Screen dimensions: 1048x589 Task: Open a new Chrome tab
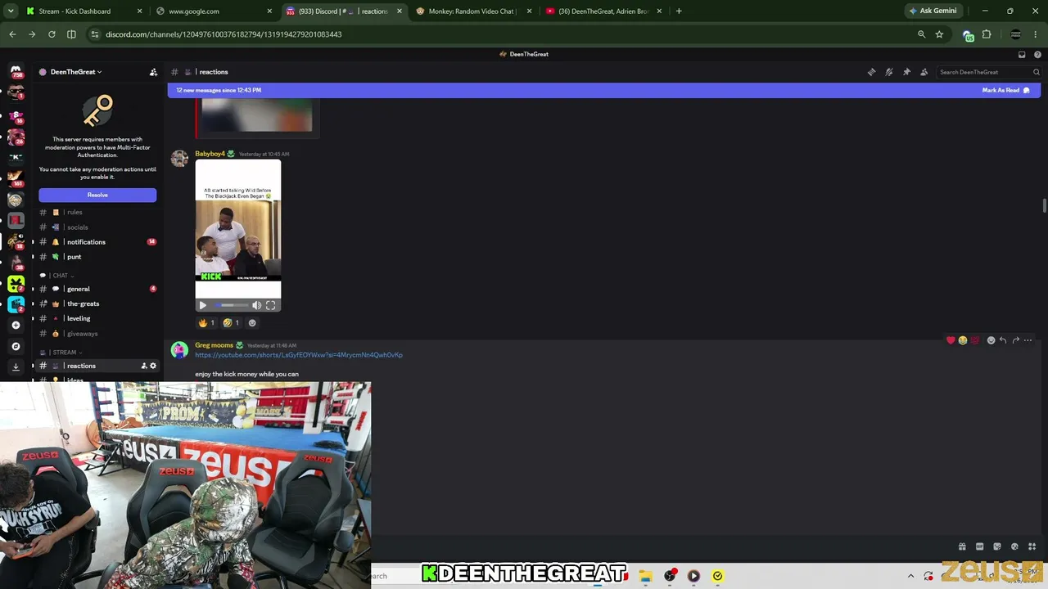pos(679,11)
